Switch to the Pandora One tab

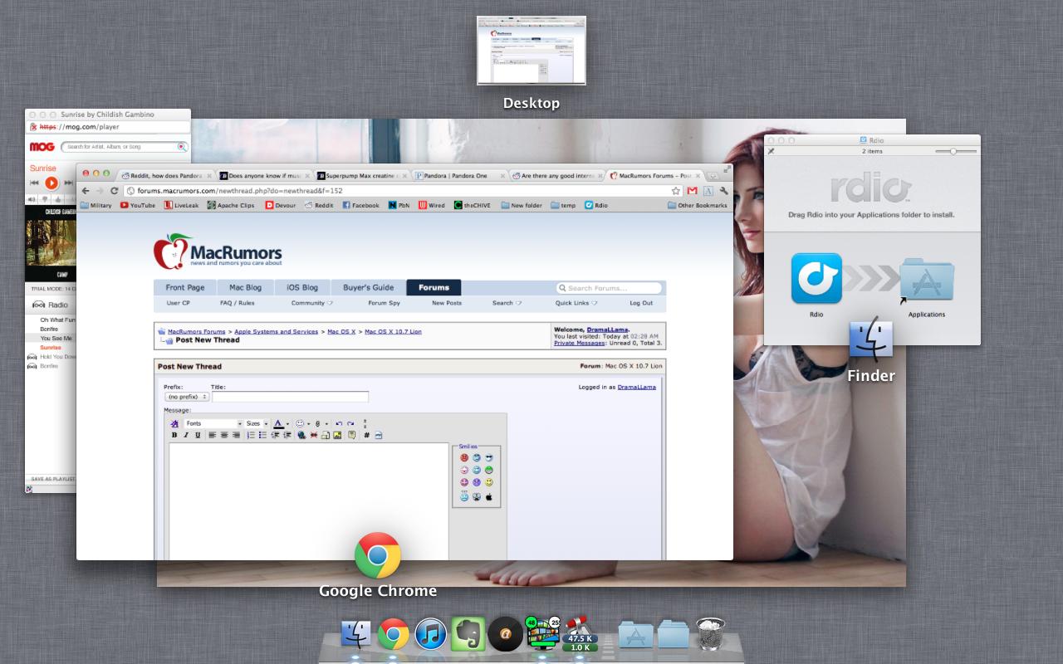coord(462,176)
